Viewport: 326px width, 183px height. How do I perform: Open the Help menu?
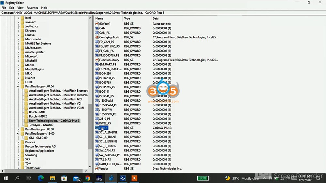44,8
